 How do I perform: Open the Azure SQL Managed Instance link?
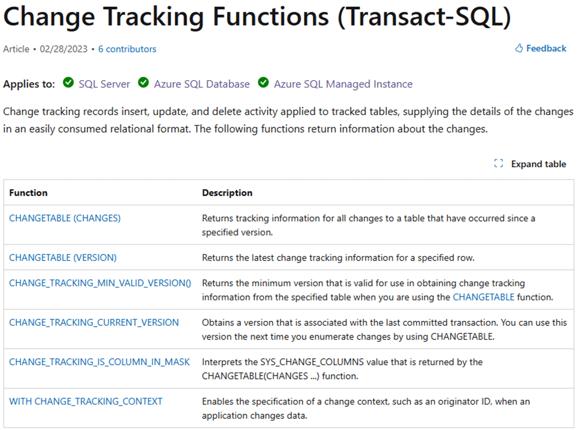(x=343, y=84)
